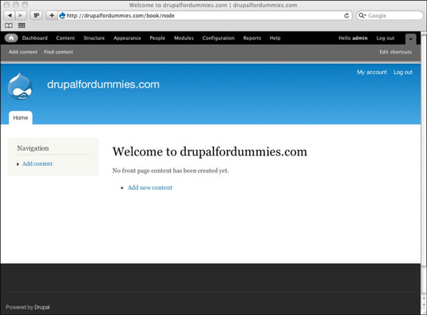
Task: Click the Hello admin user link
Action: 353,38
